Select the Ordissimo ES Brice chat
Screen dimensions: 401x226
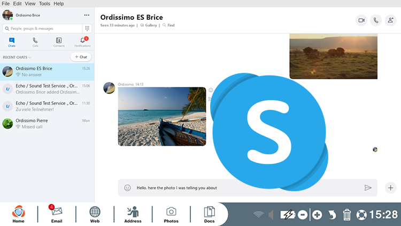(x=47, y=72)
